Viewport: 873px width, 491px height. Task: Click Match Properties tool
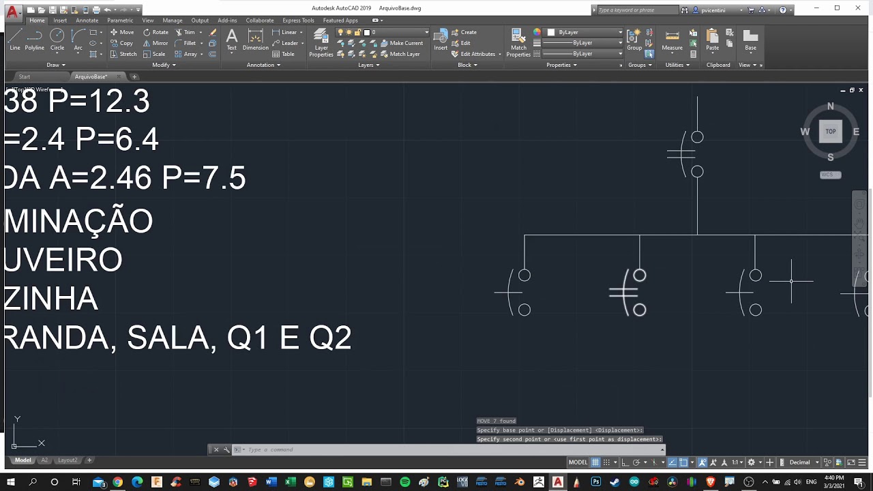pos(518,42)
